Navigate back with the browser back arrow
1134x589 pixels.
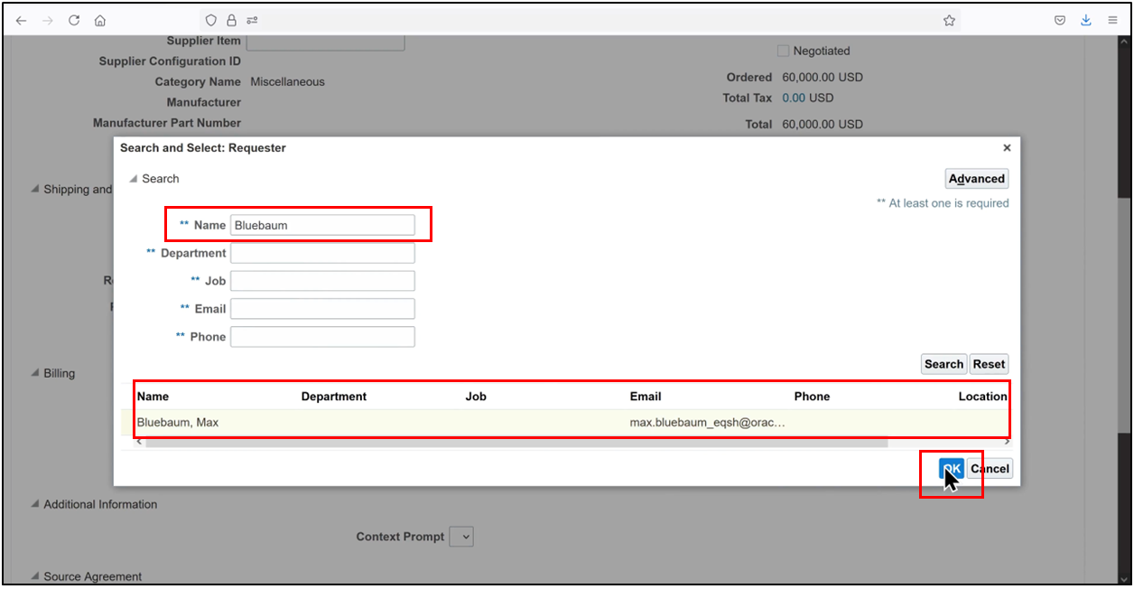(21, 19)
